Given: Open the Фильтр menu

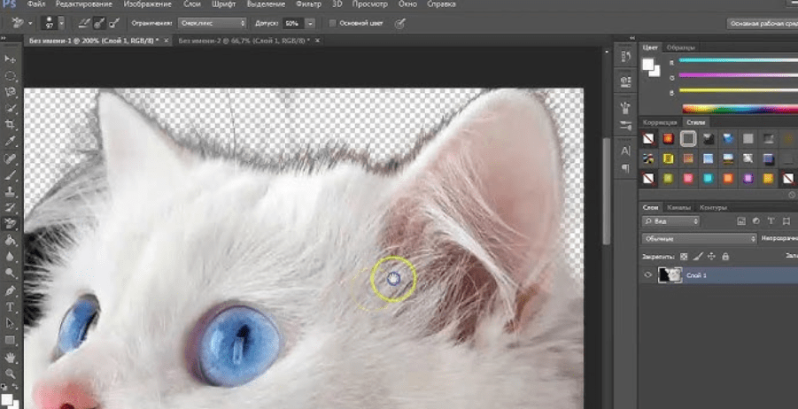Looking at the screenshot, I should pos(308,4).
